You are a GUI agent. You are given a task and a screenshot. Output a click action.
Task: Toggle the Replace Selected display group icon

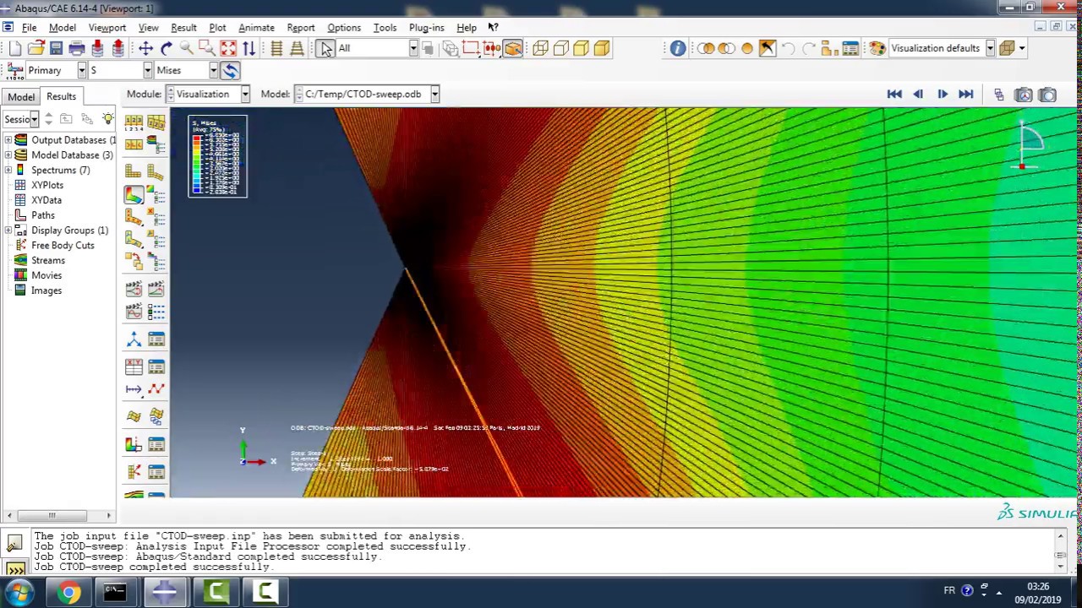tap(706, 48)
